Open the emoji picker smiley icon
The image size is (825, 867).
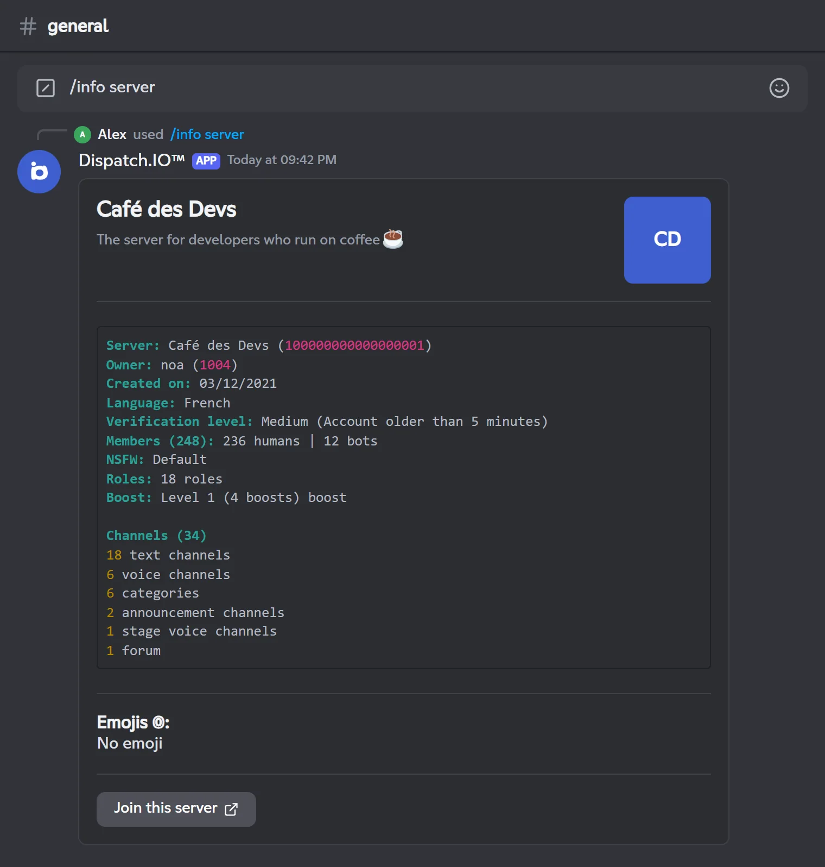coord(779,87)
